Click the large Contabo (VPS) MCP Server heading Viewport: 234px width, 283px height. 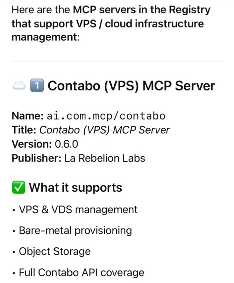tap(131, 86)
